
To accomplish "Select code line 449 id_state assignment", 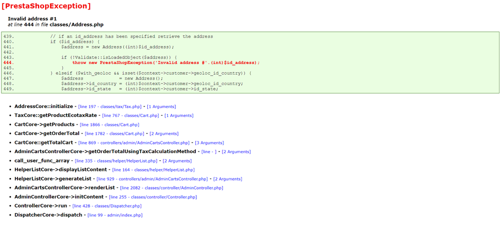I will pyautogui.click(x=140, y=88).
